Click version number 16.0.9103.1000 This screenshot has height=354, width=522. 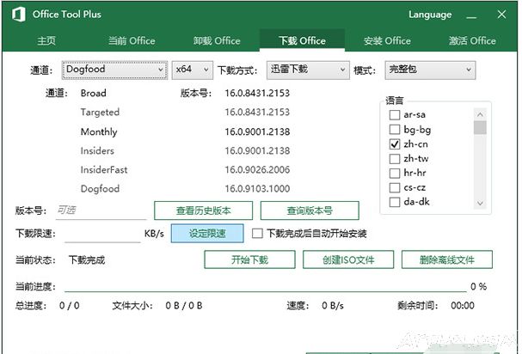tap(257, 189)
